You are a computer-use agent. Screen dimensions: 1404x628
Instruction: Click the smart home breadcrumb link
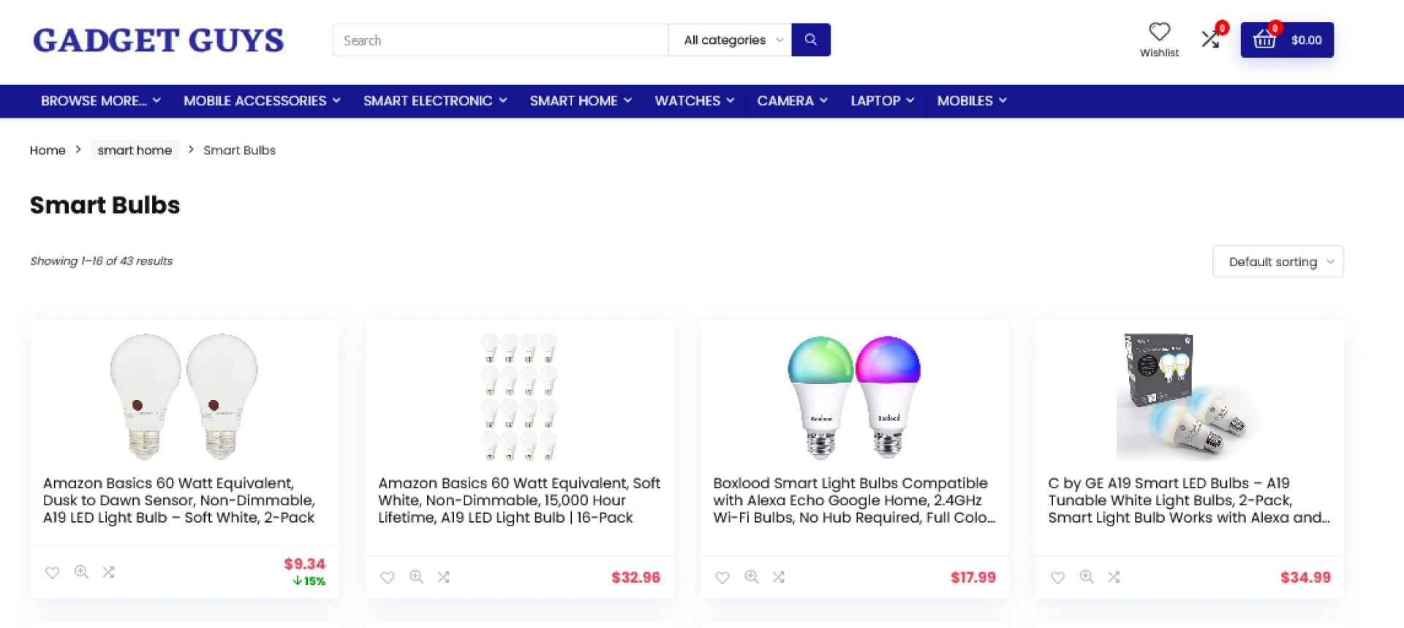(x=134, y=150)
